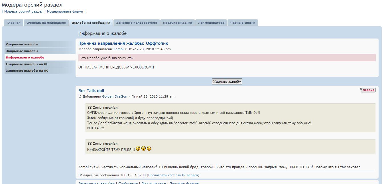Screen dimensions: 384x184
Task: Open Открытые жалобы на ЛС
Action: 40,64
